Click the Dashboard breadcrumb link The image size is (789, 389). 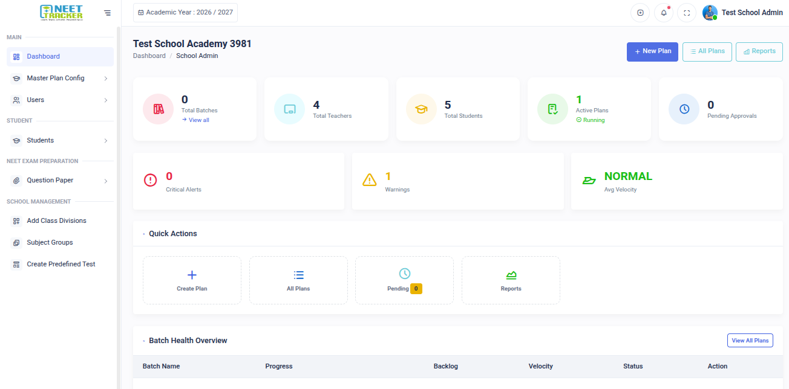(x=149, y=56)
